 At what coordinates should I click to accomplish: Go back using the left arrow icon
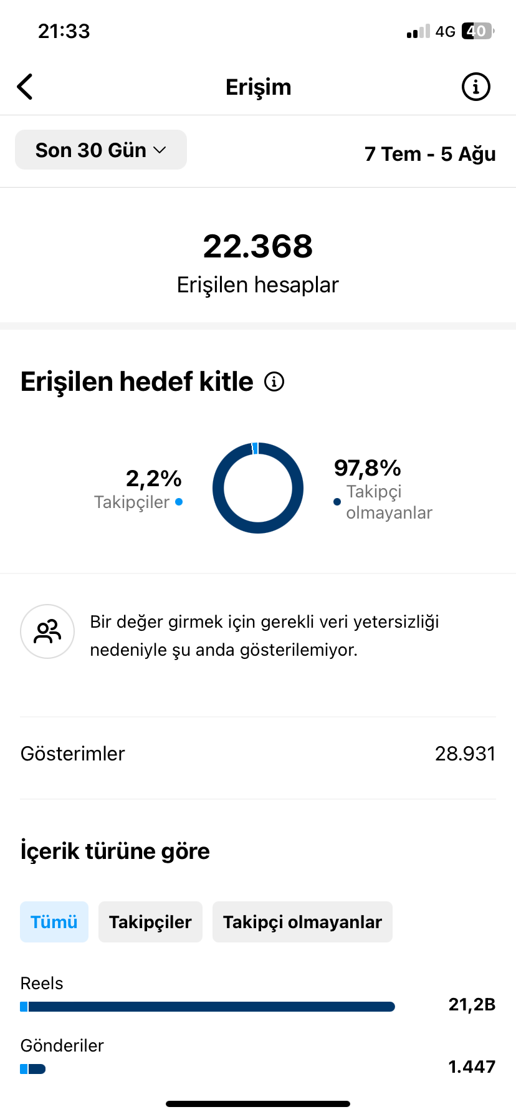click(25, 87)
